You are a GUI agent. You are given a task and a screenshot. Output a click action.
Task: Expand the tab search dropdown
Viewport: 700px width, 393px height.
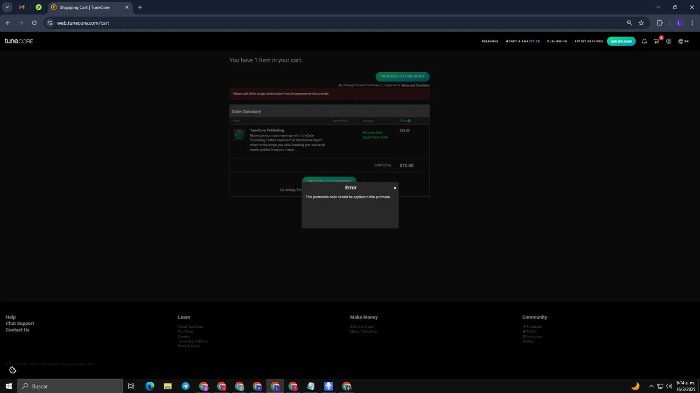7,7
